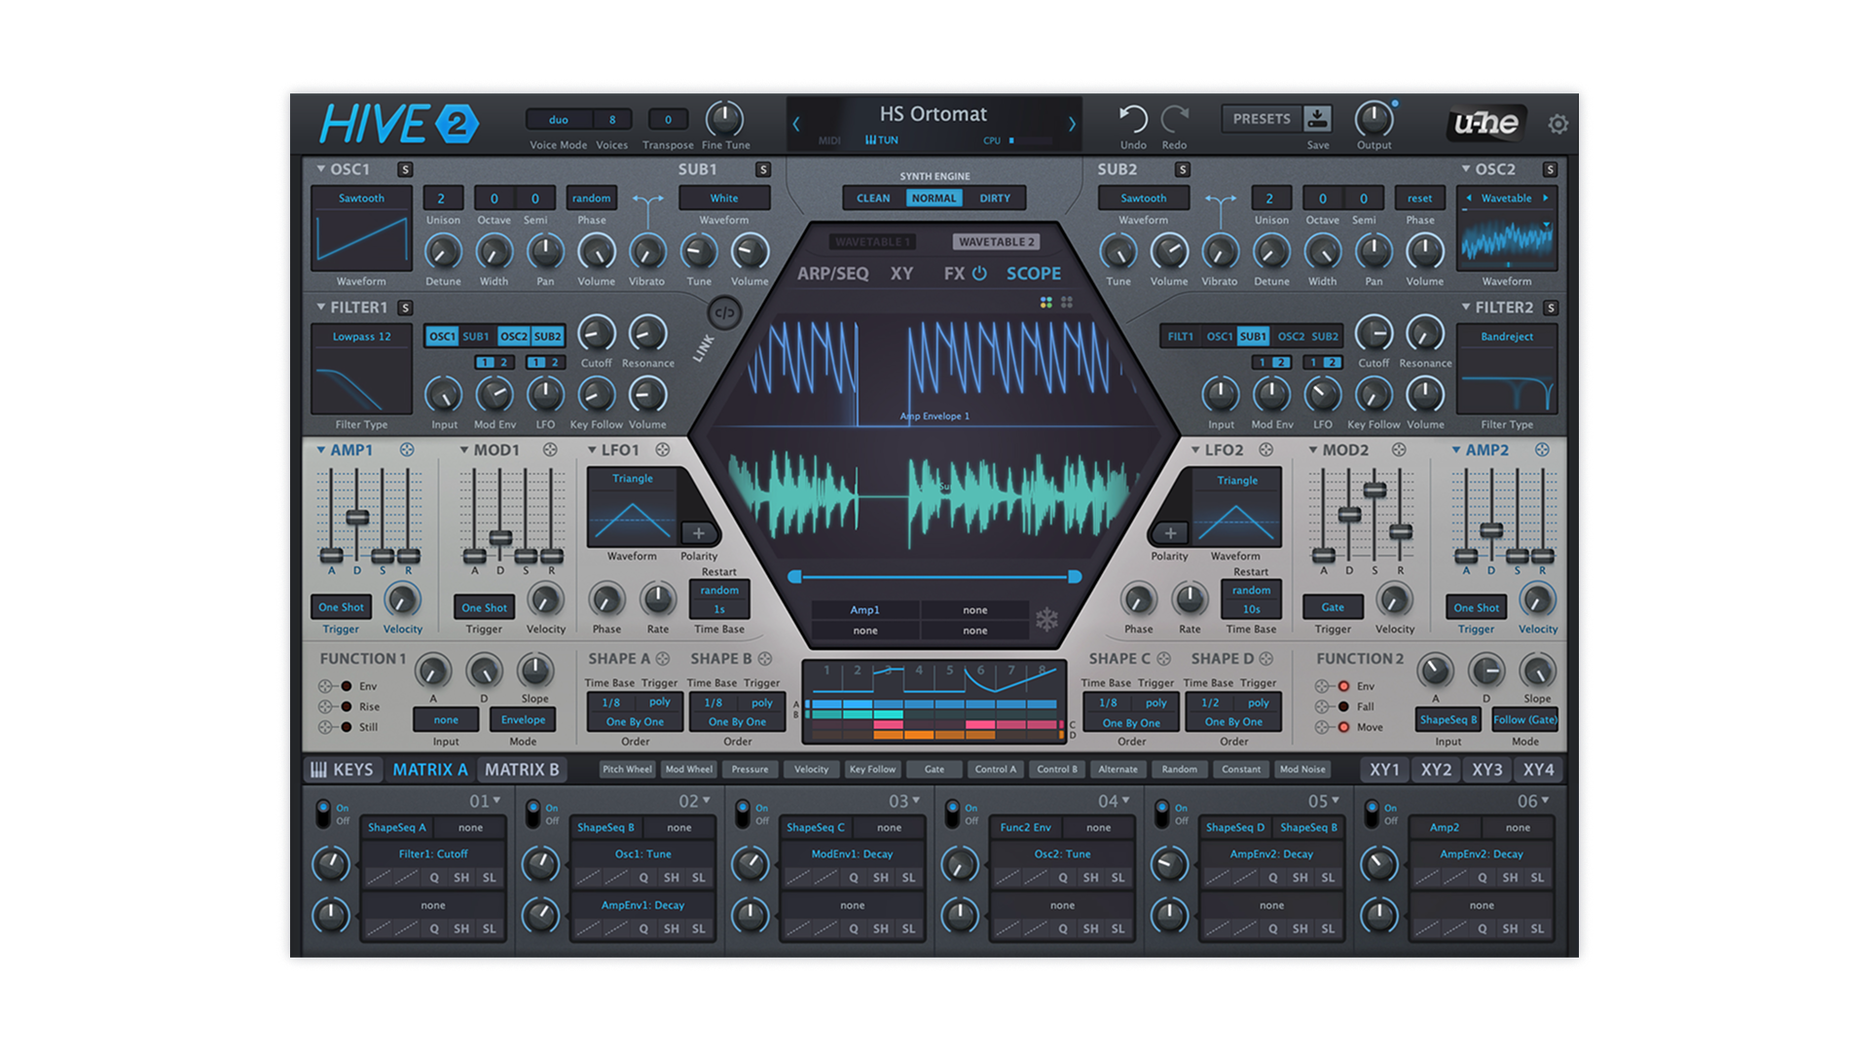Screen dimensions: 1869x1051
Task: Click the LFO2 polarity plus button
Action: 1170,533
